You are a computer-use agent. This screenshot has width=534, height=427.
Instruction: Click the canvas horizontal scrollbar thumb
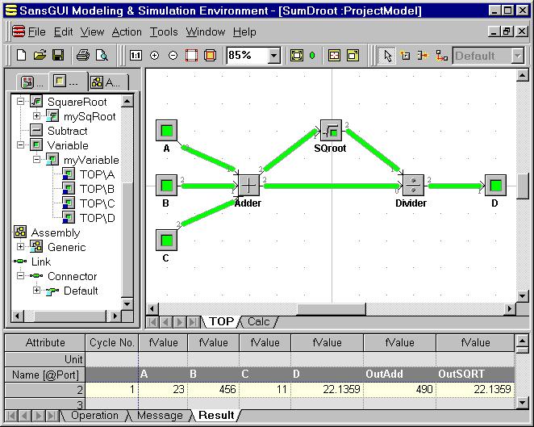[331, 308]
